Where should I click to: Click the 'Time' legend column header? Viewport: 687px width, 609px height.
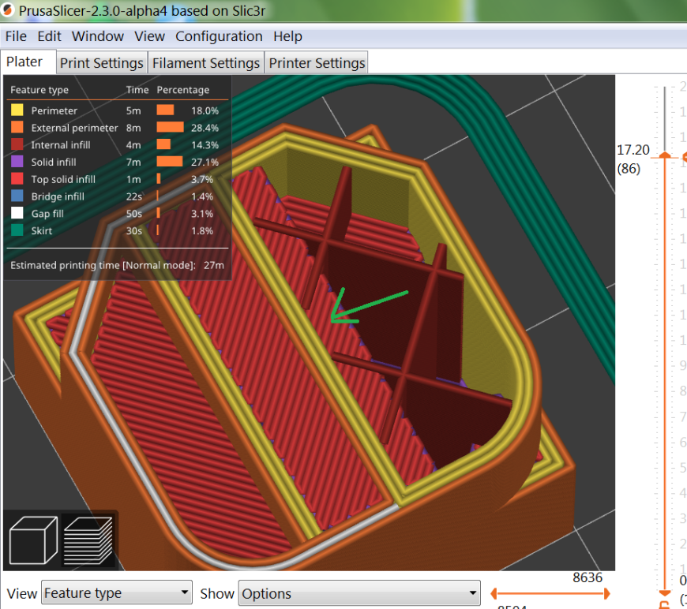pyautogui.click(x=137, y=90)
